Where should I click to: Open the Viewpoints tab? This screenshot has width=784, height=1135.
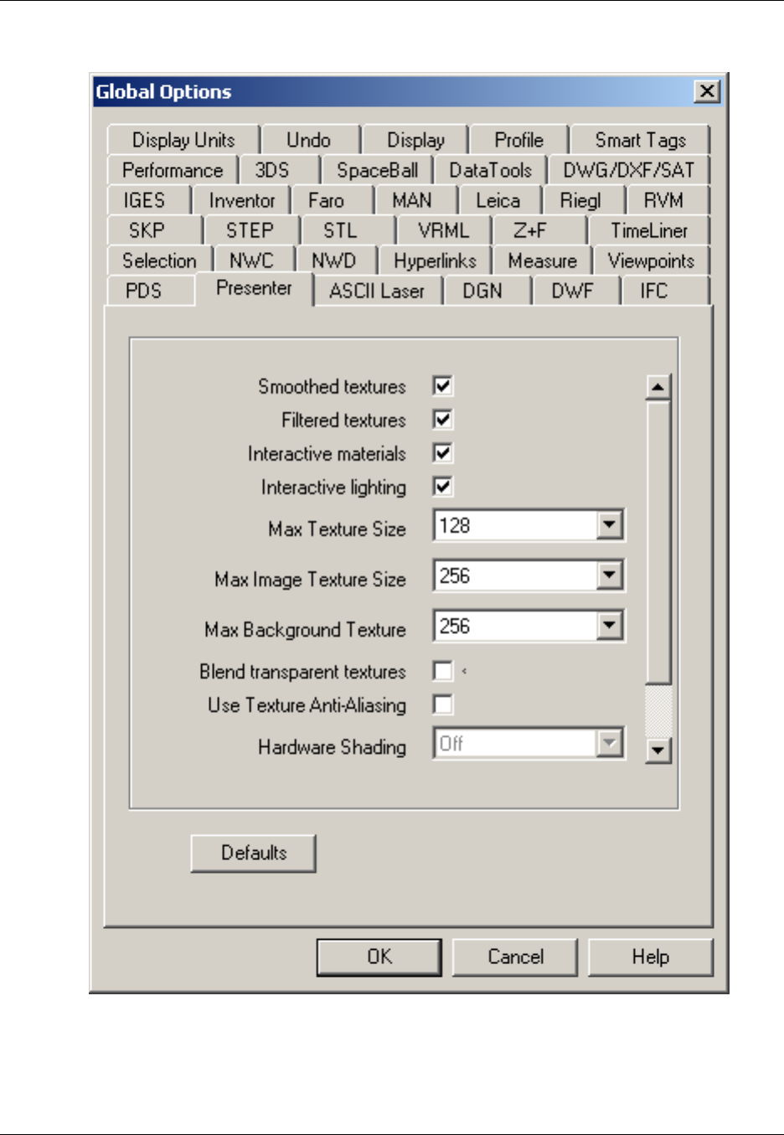point(651,261)
